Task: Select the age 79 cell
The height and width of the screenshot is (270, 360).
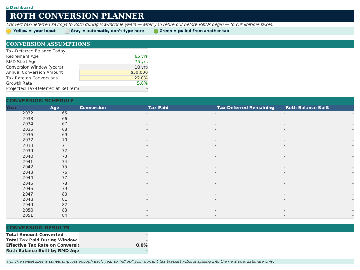Action: pyautogui.click(x=64, y=189)
